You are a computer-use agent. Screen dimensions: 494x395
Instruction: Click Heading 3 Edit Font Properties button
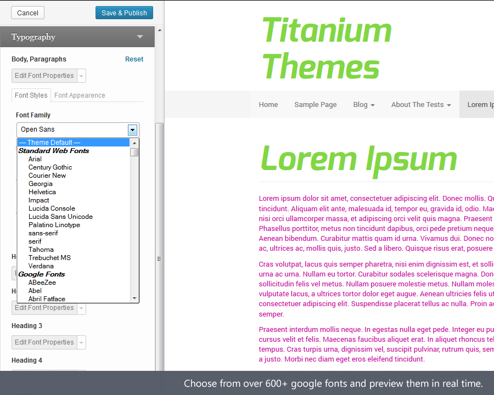44,342
